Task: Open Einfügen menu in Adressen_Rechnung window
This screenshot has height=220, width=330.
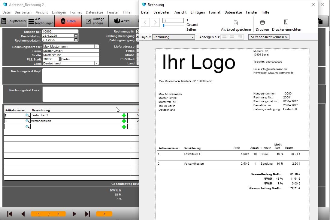Action: pyautogui.click(x=59, y=12)
